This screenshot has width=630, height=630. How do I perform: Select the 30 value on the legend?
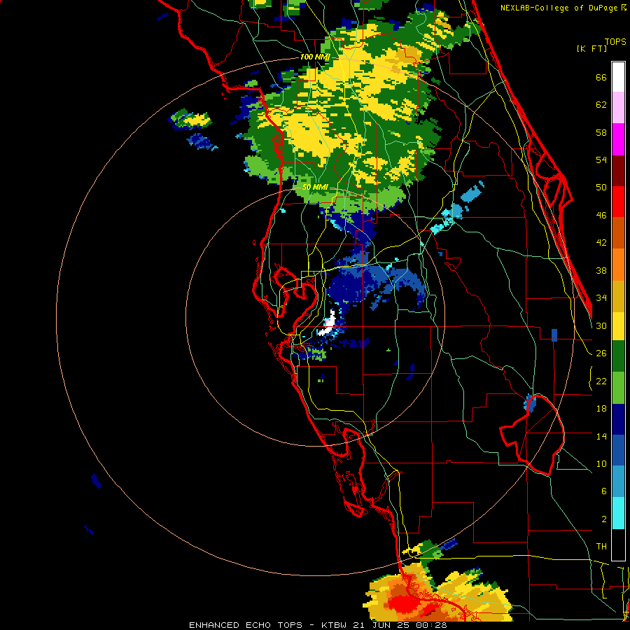click(x=601, y=325)
